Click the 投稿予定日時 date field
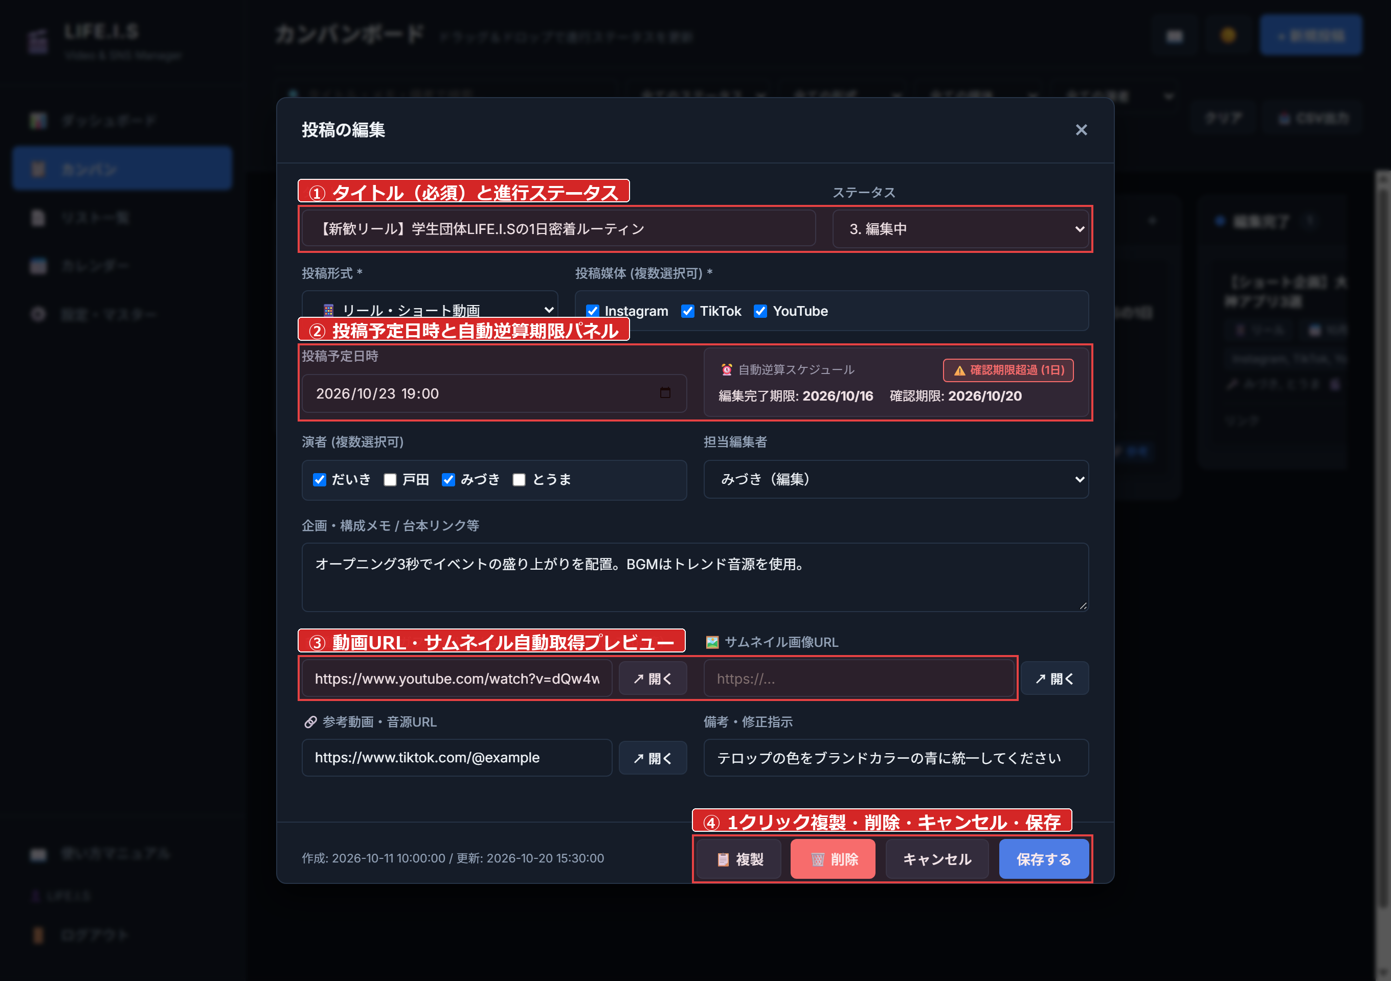Viewport: 1391px width, 981px height. pyautogui.click(x=495, y=393)
